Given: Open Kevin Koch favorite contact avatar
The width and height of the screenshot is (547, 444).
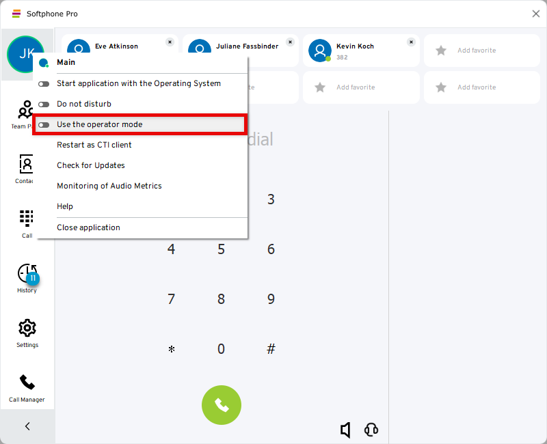Looking at the screenshot, I should pos(320,50).
